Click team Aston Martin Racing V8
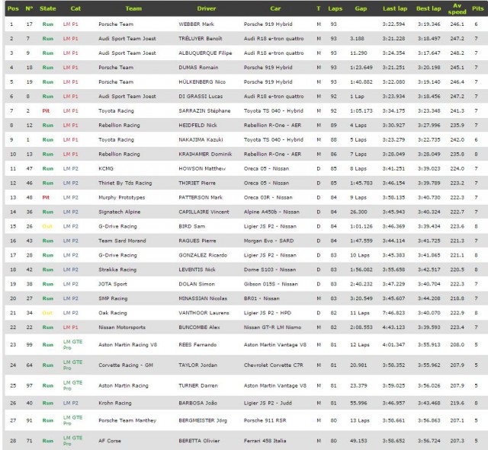 coord(127,345)
